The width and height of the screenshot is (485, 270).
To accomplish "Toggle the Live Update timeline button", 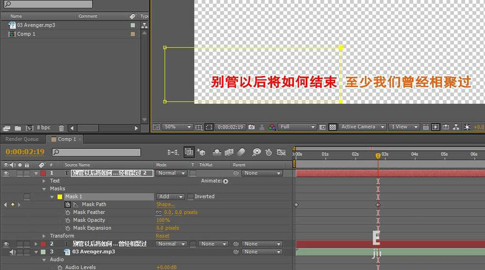I will pos(189,152).
